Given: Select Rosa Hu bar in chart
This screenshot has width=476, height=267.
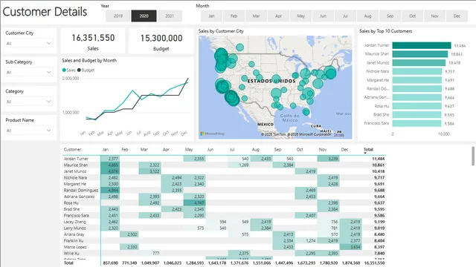Looking at the screenshot, I should (416, 106).
